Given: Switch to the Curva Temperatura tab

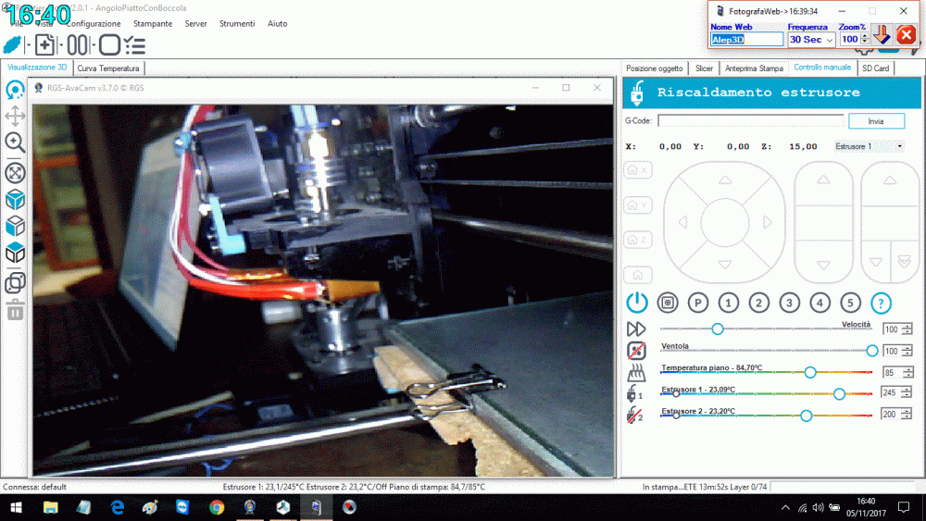Looking at the screenshot, I should coord(108,68).
